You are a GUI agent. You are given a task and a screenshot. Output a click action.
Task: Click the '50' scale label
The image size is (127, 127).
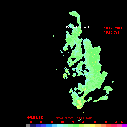105,122
